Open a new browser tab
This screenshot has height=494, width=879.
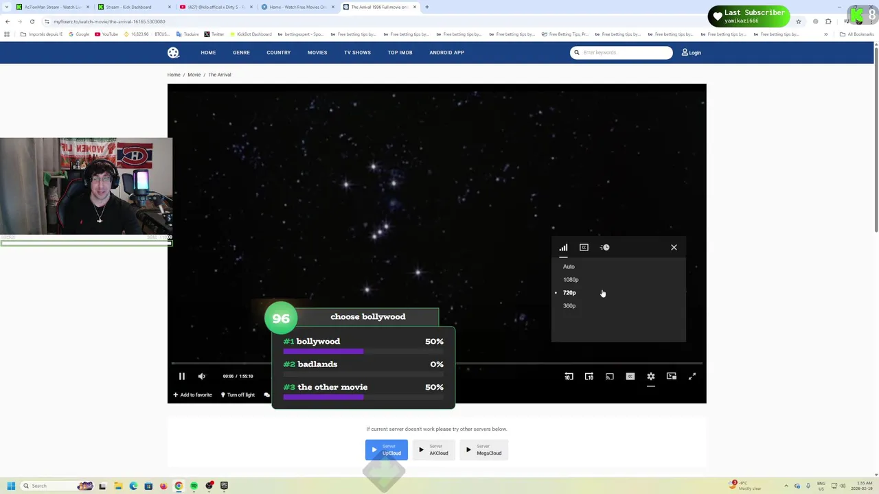coord(426,7)
